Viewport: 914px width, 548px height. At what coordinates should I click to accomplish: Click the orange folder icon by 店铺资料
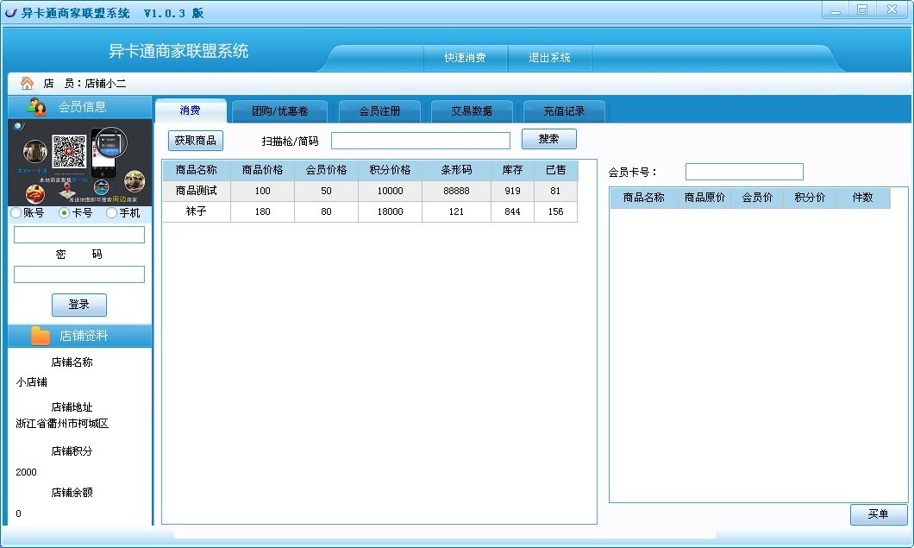[x=41, y=335]
